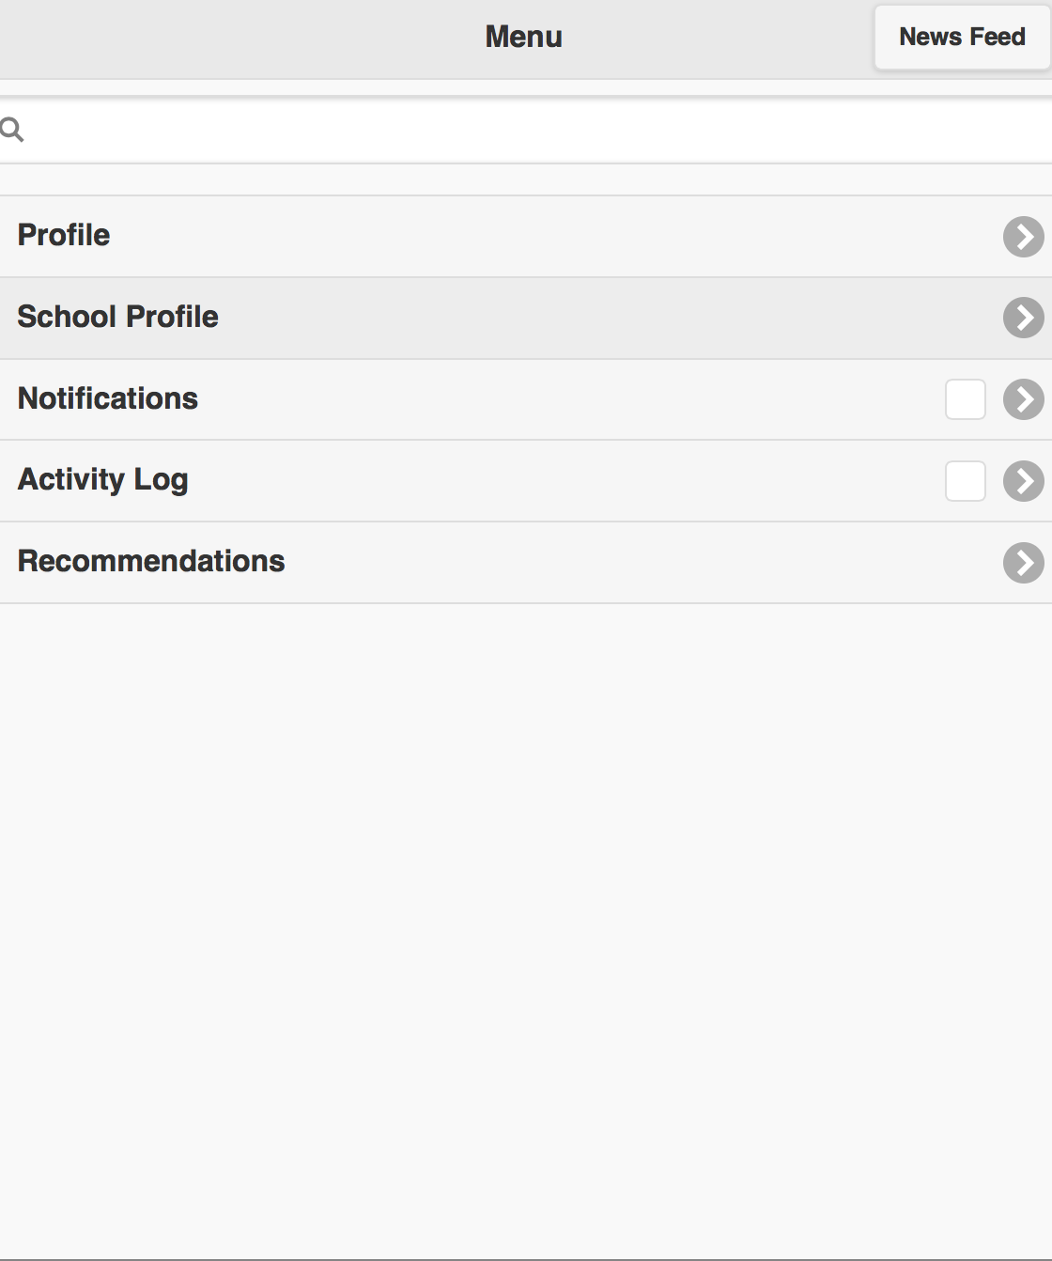1052x1261 pixels.
Task: Open the Notifications menu label
Action: [108, 398]
